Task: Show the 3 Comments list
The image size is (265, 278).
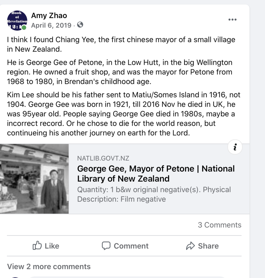Action: click(219, 225)
